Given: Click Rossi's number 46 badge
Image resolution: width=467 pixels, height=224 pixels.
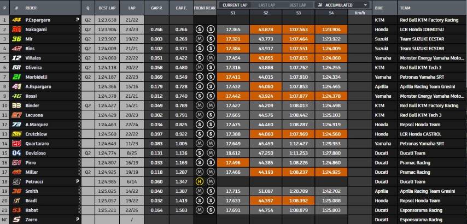Looking at the screenshot, I should tap(16, 96).
